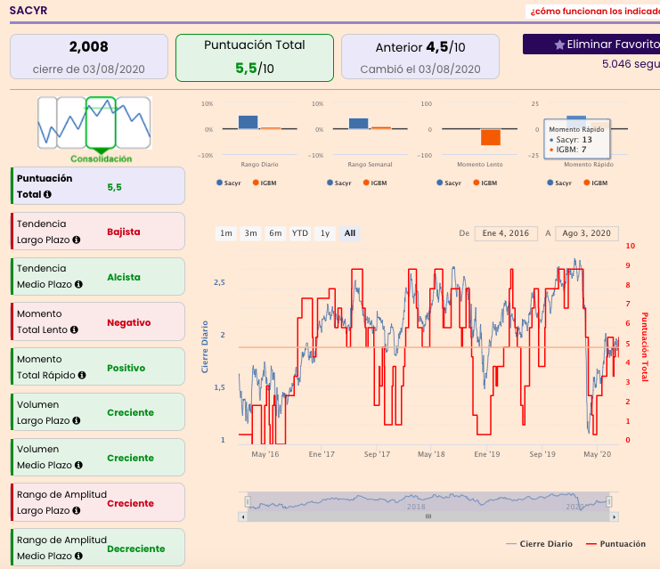660x569 pixels.
Task: Click info icon beside Puntuación Total
Action: coord(47,194)
